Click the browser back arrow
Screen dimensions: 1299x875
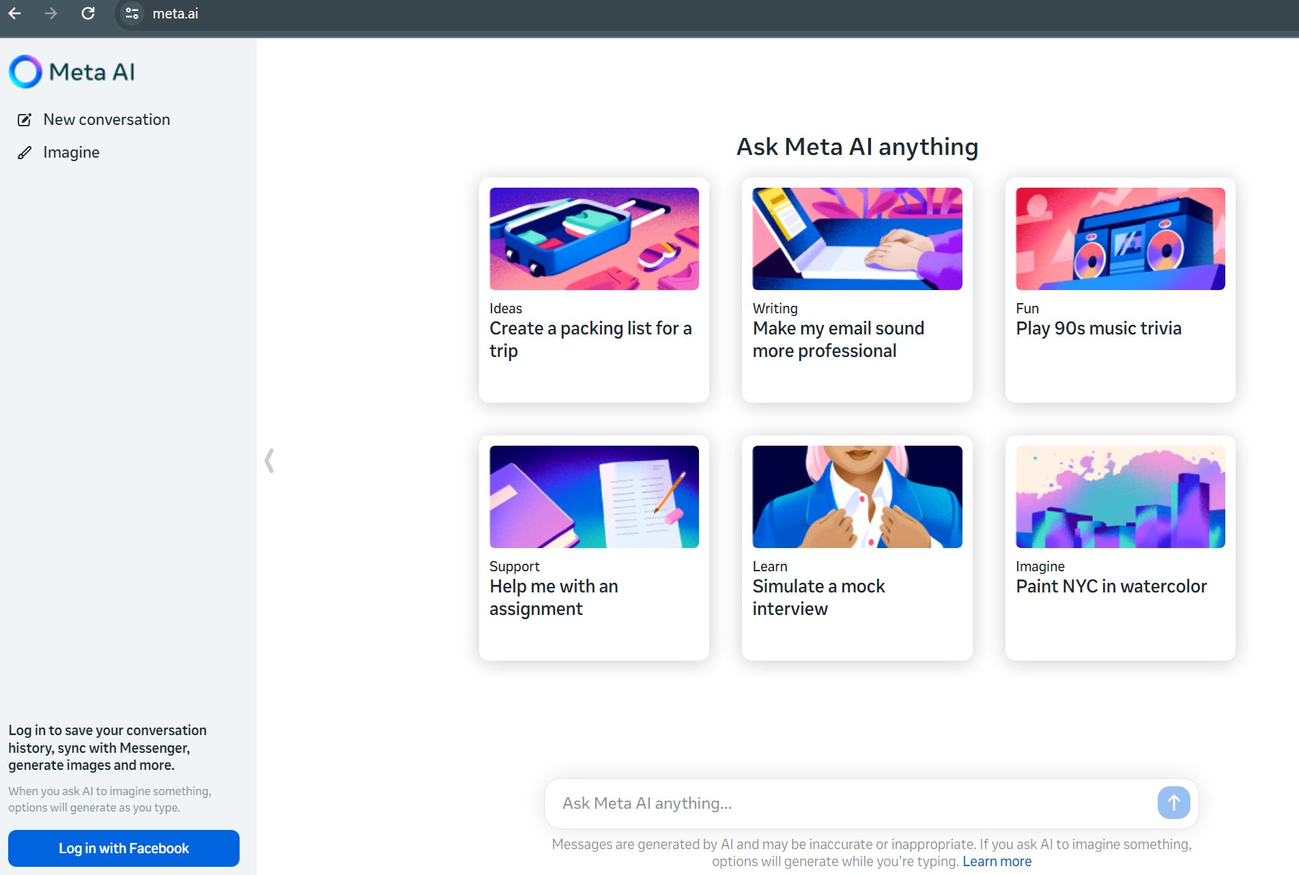(15, 14)
